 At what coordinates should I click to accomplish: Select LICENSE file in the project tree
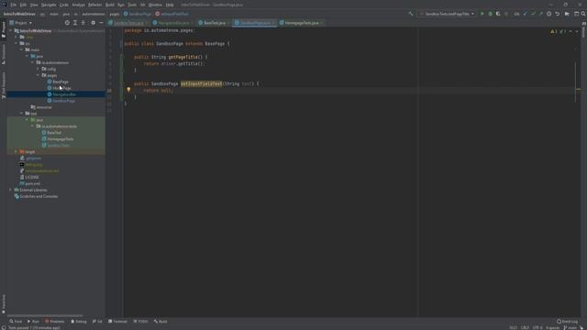click(x=31, y=177)
